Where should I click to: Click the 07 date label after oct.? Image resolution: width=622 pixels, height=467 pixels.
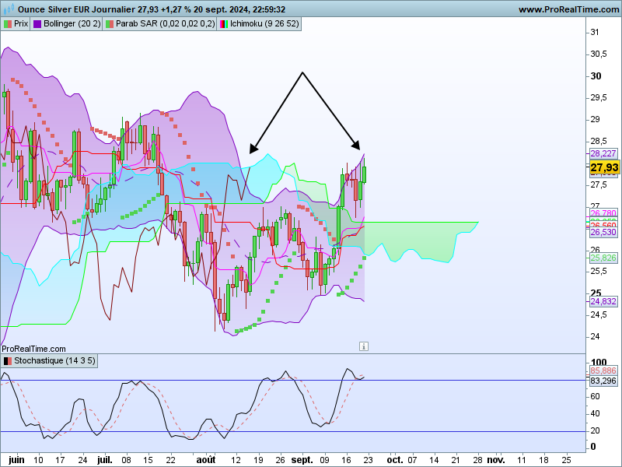coord(413,460)
